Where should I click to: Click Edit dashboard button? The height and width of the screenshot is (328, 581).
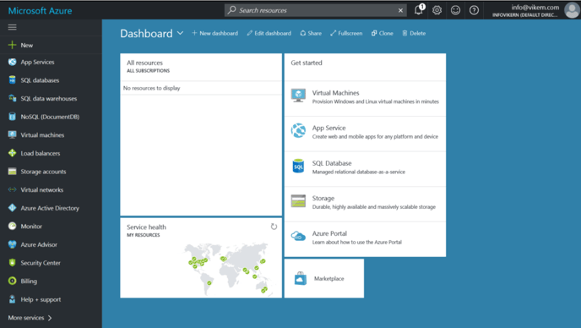click(x=269, y=33)
